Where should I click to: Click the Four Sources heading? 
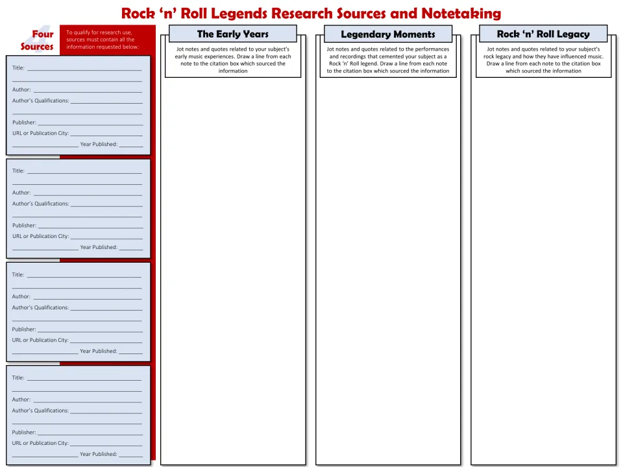(x=37, y=40)
